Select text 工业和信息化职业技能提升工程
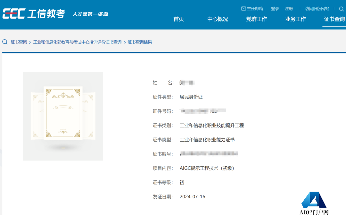This screenshot has height=215, width=346. [212, 125]
